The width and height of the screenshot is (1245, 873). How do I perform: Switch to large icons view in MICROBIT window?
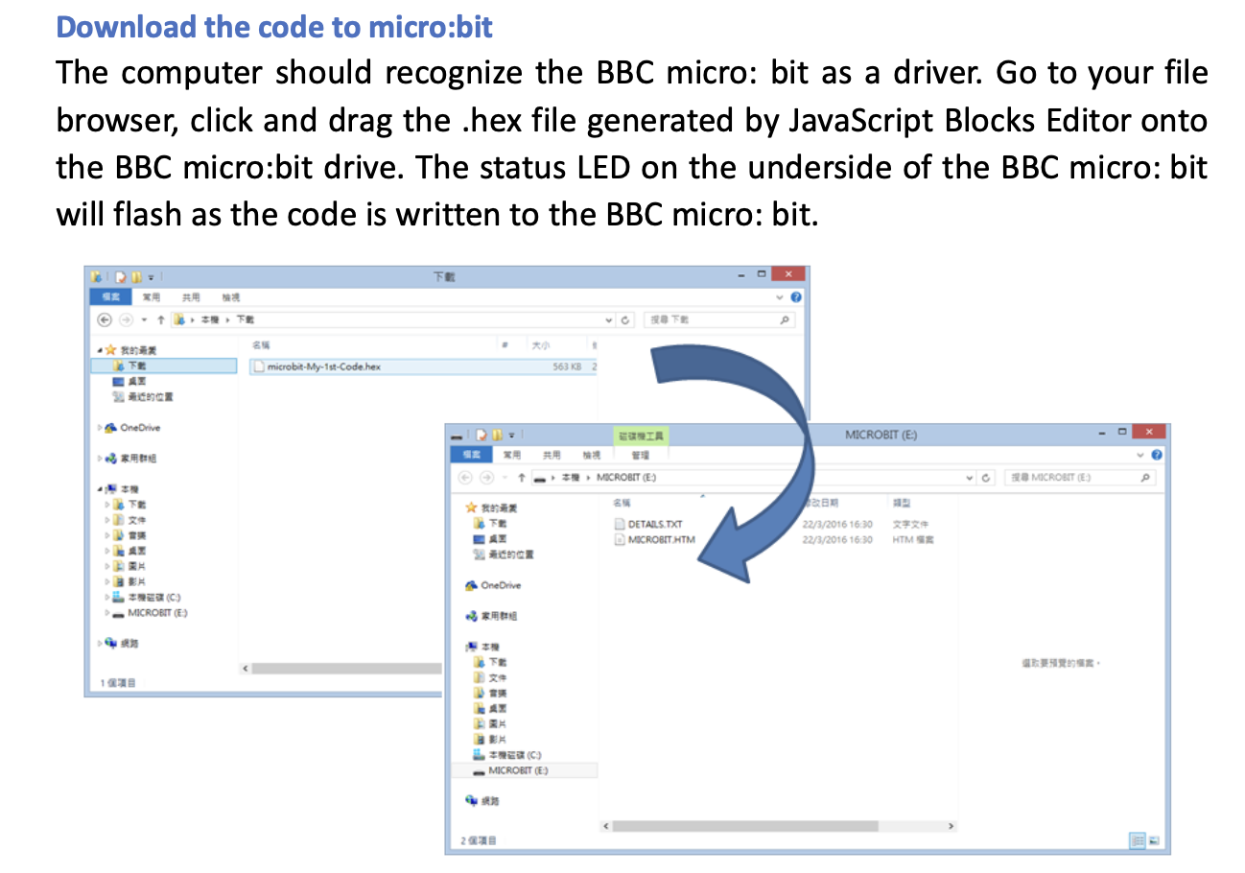[x=1155, y=841]
